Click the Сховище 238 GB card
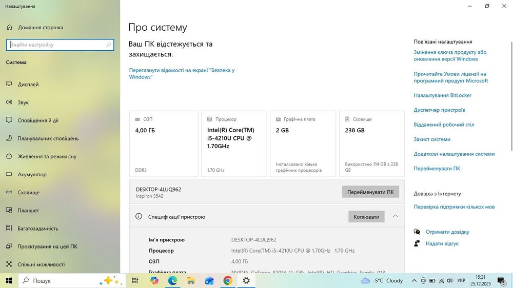The width and height of the screenshot is (513, 288). click(372, 144)
